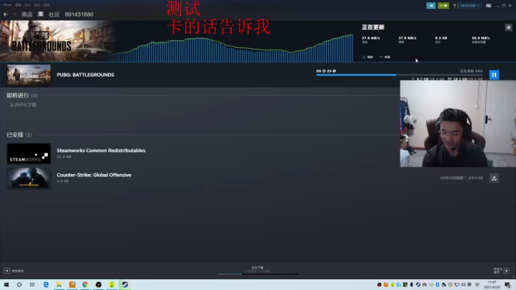Click the question mark help icon
516x290 pixels.
454,6
